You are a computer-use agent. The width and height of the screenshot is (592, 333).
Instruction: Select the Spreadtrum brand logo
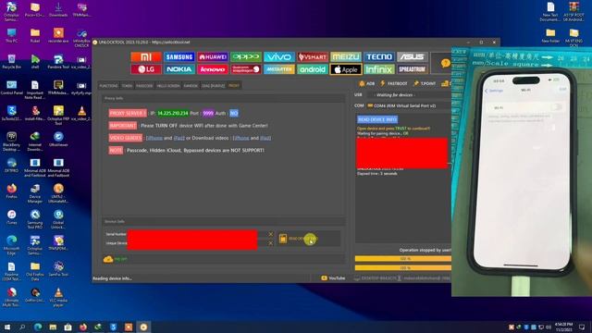pos(412,69)
